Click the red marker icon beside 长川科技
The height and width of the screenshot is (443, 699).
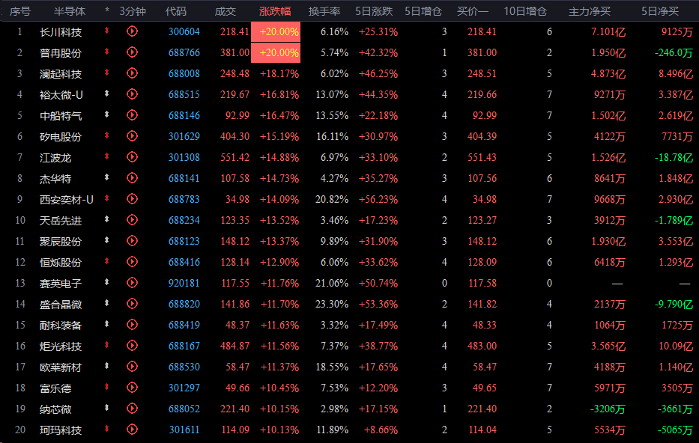point(106,31)
